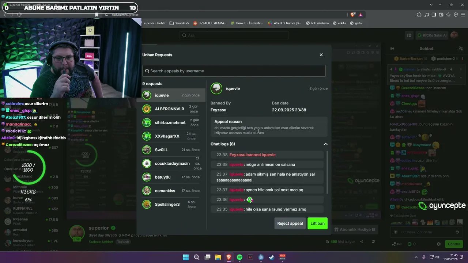Open browser main hamburger menu

point(463,15)
